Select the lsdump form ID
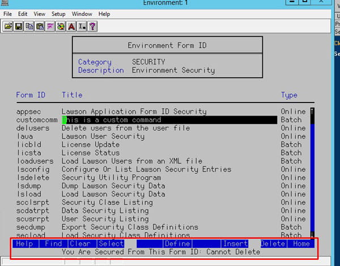Screen dimensions: 340x266 [x=29, y=186]
